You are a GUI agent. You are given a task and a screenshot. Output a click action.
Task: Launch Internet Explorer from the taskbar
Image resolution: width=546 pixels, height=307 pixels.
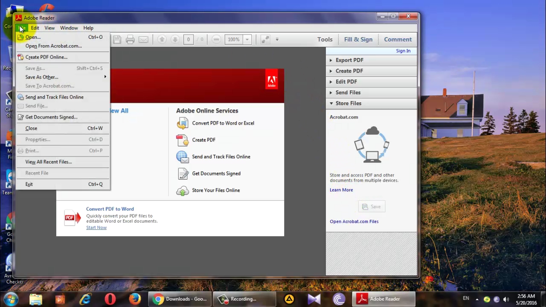(85, 299)
